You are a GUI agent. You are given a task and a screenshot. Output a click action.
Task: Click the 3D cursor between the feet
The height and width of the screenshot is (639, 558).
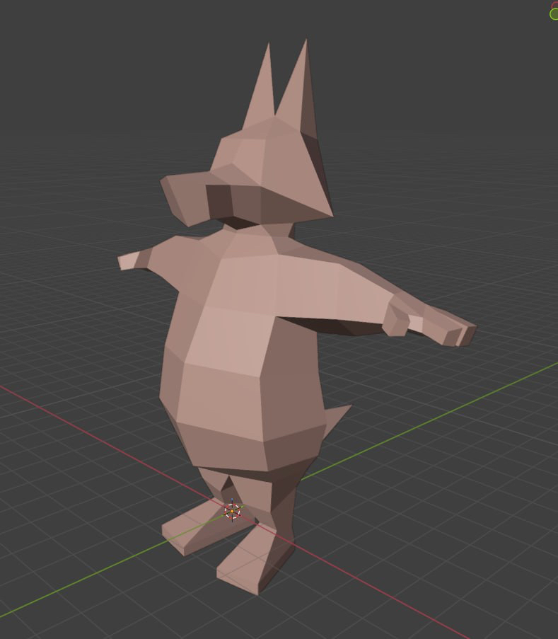(232, 510)
